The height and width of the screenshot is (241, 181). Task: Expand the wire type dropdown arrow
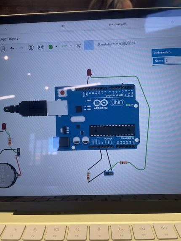point(71,46)
